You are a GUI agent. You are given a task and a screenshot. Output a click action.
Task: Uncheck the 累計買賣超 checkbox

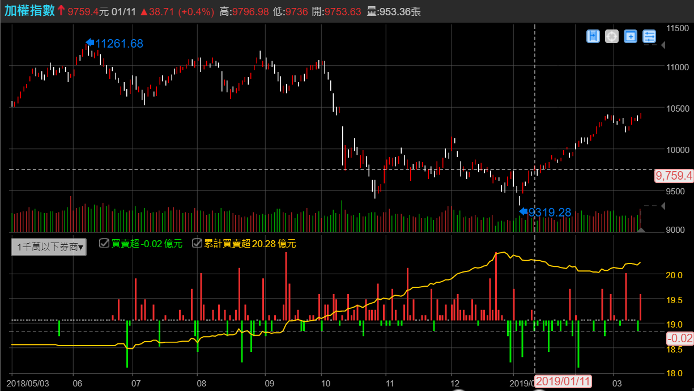pos(197,243)
